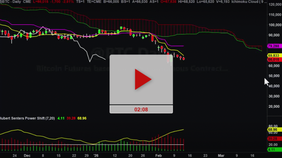Click the yellow 68.96 indicator value tag
The width and height of the screenshot is (282, 158).
[273, 129]
